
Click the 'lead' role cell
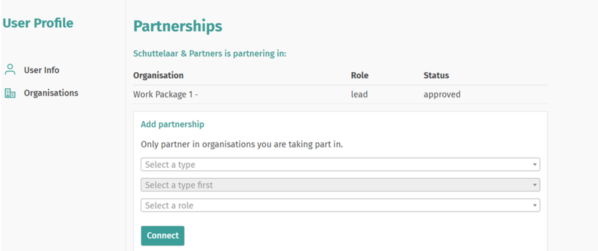[x=359, y=94]
